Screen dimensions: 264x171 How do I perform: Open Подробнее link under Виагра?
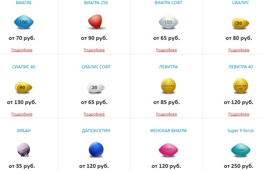pos(22,50)
